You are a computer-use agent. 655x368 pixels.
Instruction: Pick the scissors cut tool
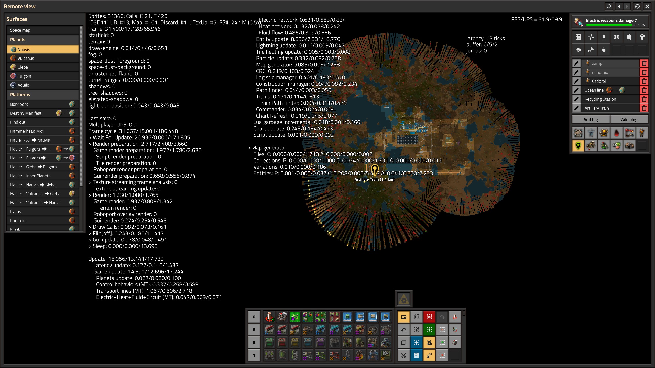(x=404, y=355)
